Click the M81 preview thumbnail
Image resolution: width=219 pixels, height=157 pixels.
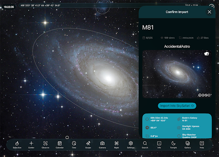pos(177,74)
